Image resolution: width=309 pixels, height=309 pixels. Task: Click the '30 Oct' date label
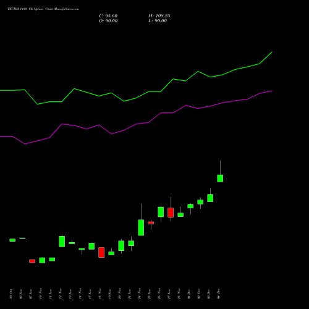(x=11, y=294)
